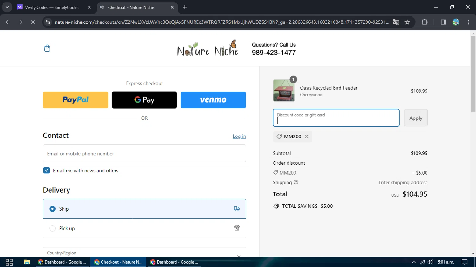Click the Cherrywood variant text

click(x=311, y=95)
